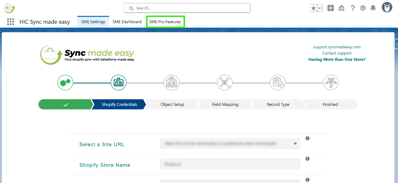Open the Global Actions plus icon
Image resolution: width=398 pixels, height=183 pixels.
[x=331, y=8]
